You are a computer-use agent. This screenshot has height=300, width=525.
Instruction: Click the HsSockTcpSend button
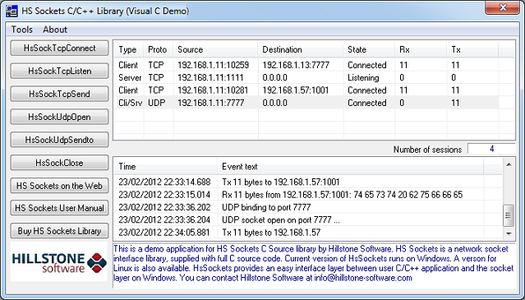[x=60, y=94]
